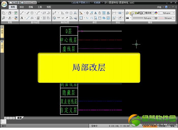Expand the dimension tool dropdown arrow

coord(117,13)
